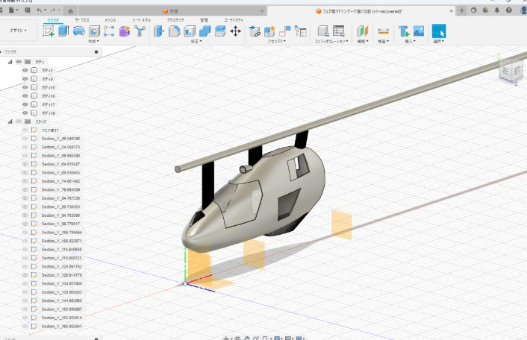
Task: Click the new tab plus button
Action: coord(463,10)
